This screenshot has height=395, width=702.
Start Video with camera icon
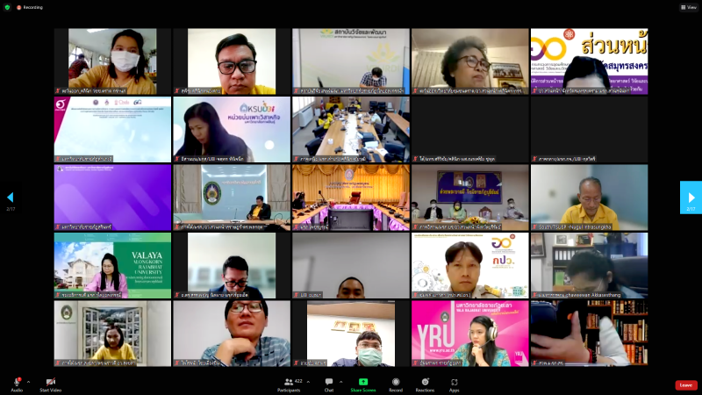[x=50, y=382]
